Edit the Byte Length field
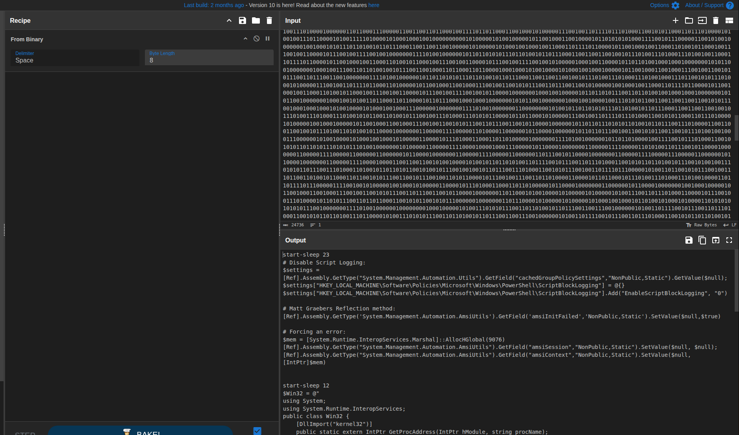The width and height of the screenshot is (739, 435). (x=209, y=60)
